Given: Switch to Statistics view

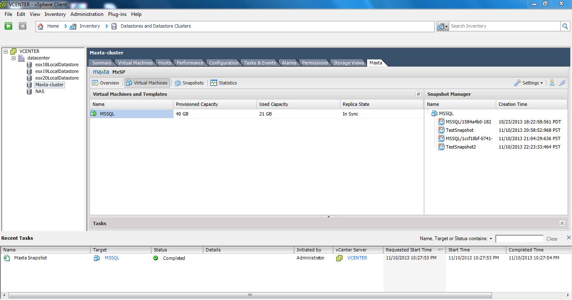Looking at the screenshot, I should (x=224, y=83).
